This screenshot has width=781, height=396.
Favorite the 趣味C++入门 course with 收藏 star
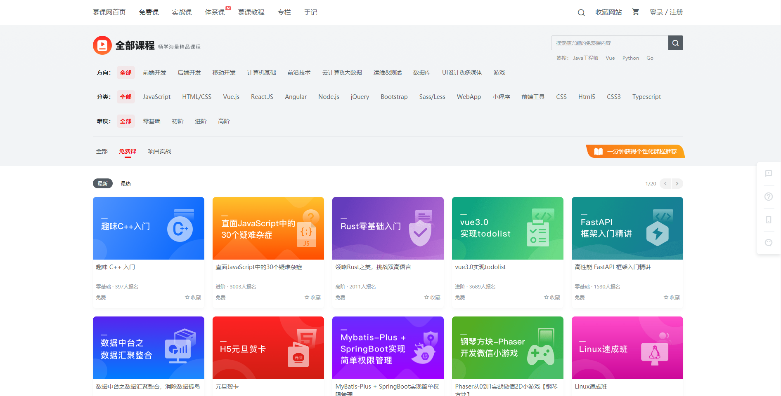click(x=193, y=297)
